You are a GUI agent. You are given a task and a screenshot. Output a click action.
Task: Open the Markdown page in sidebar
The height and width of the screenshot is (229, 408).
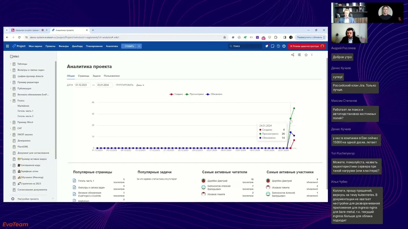coord(23,106)
